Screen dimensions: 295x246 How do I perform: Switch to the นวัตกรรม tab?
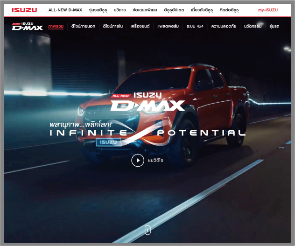click(253, 26)
